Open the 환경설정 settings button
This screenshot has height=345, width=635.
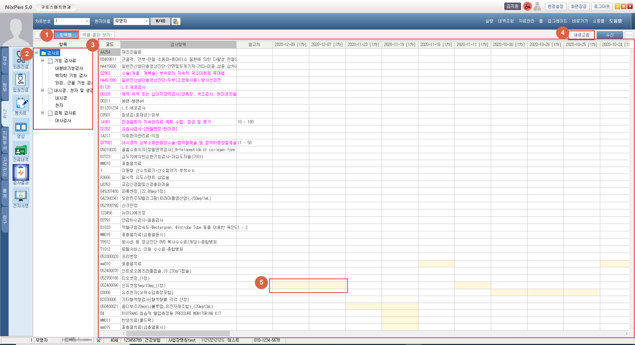pos(555,6)
